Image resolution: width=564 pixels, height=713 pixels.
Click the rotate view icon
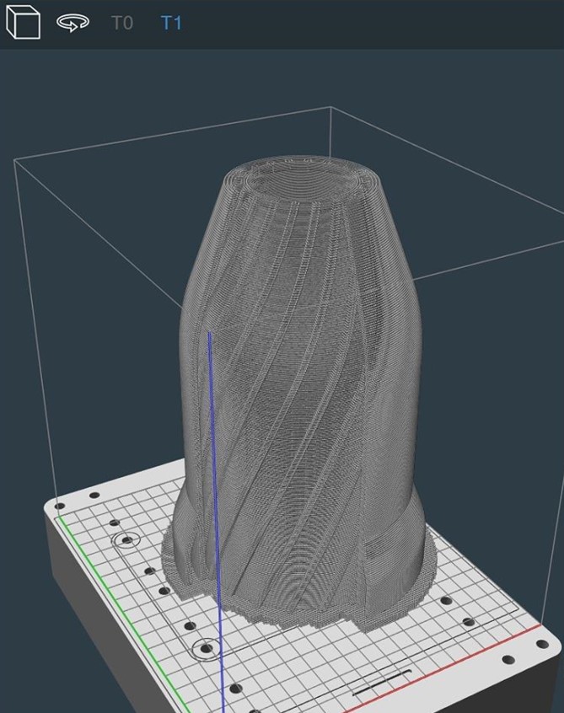[x=73, y=23]
